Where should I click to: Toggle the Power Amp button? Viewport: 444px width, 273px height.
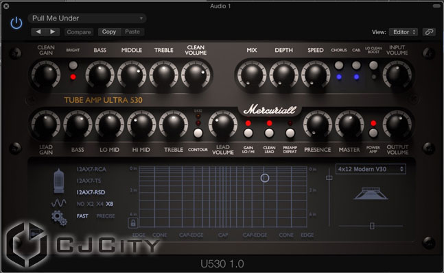tap(373, 133)
